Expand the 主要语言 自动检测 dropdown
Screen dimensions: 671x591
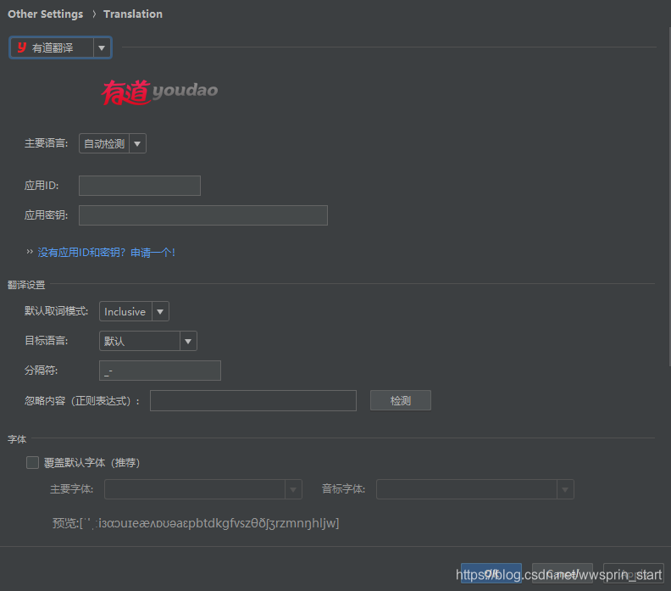pyautogui.click(x=113, y=143)
